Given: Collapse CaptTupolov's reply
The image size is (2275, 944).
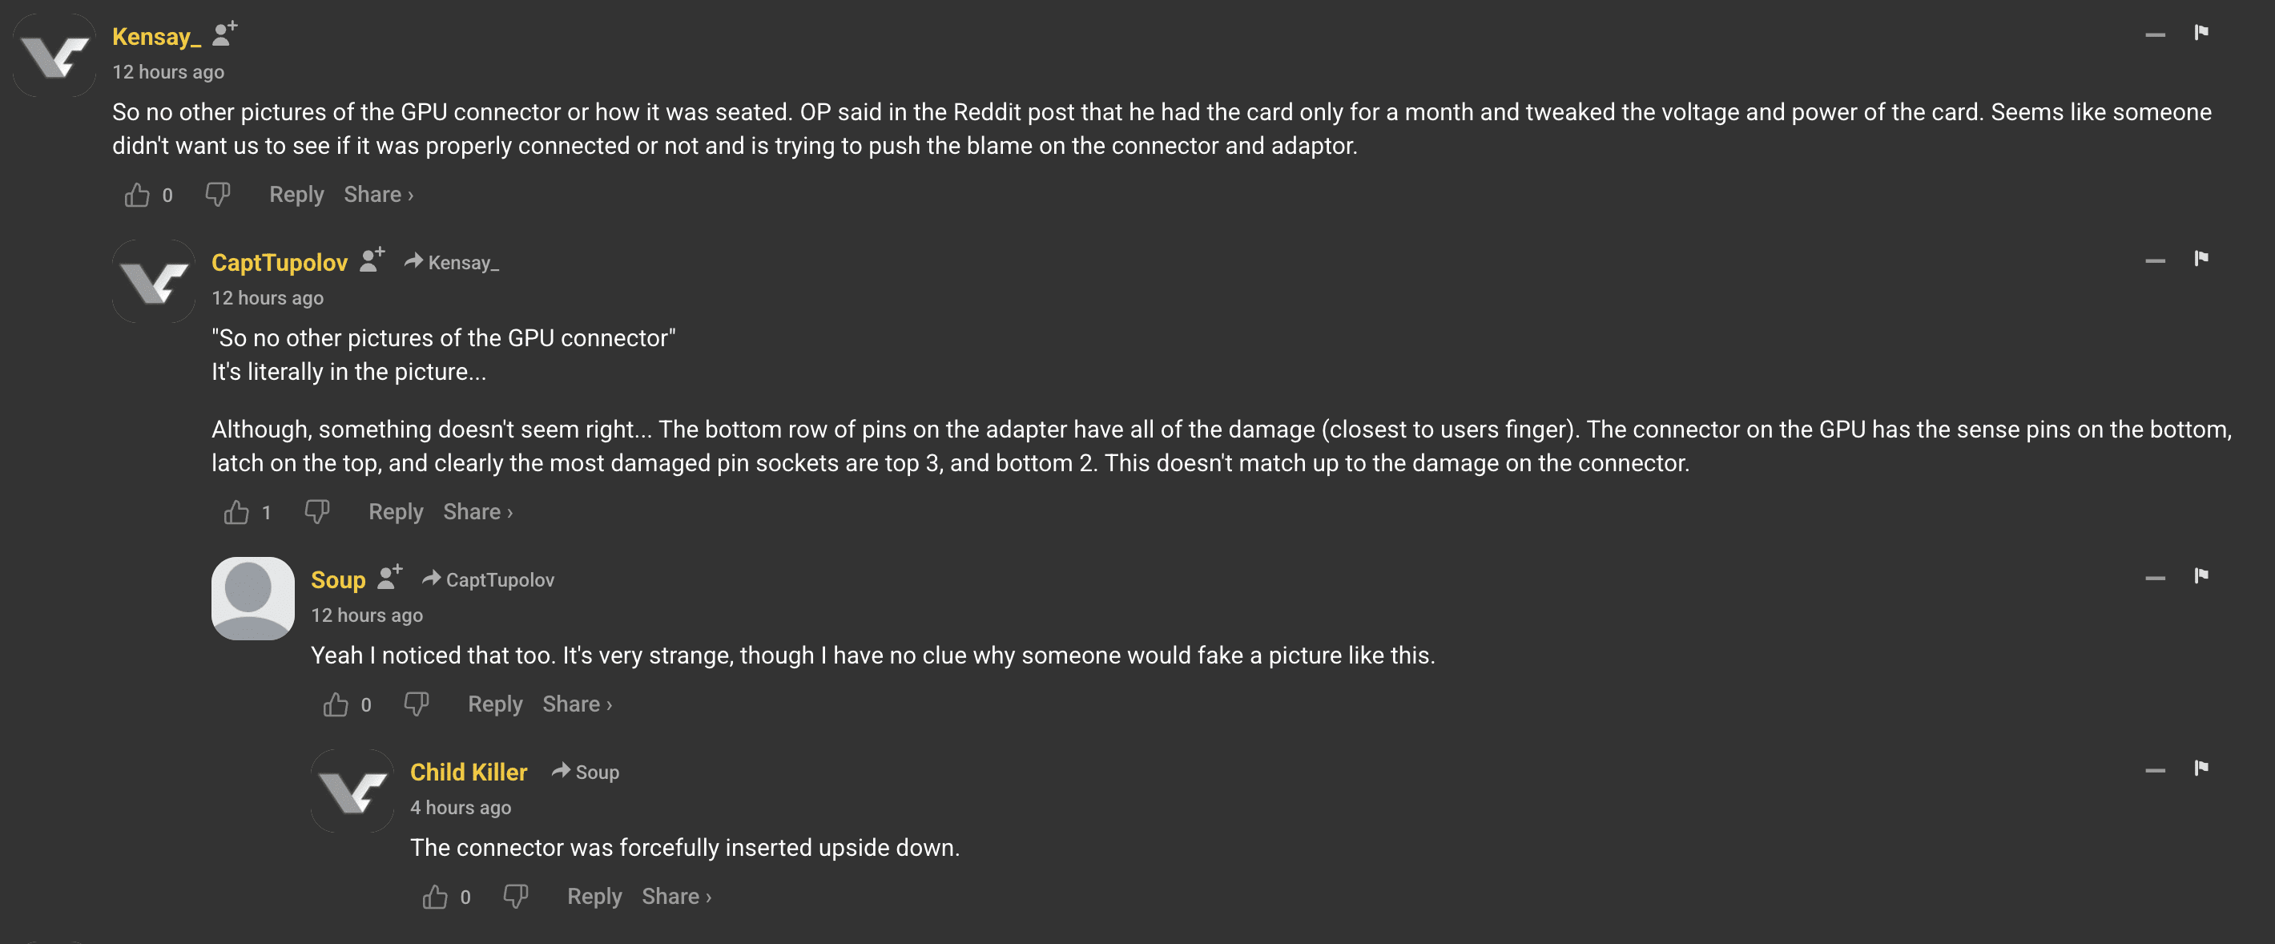Looking at the screenshot, I should (x=2155, y=260).
